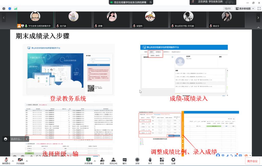Click the 离开会议 leave button

(x=252, y=161)
